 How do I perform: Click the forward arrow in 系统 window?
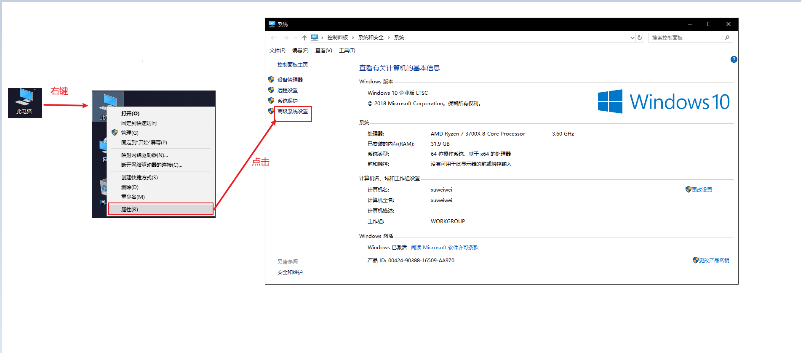(286, 37)
